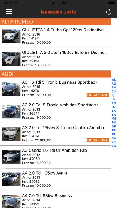Open A3 2.0 Tdi Ambition Sportback photo
Image resolution: width=117 pixels, height=208 pixels.
point(11,111)
